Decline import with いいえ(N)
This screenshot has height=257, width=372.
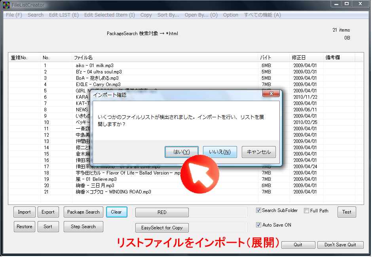pyautogui.click(x=220, y=152)
